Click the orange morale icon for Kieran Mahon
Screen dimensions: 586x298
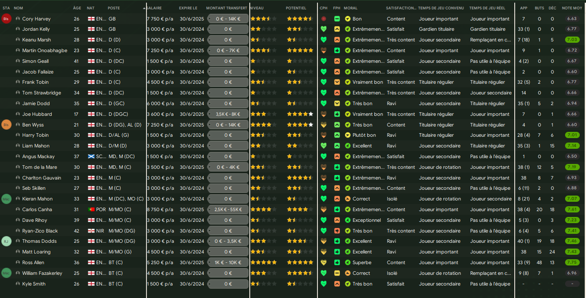[x=348, y=199]
